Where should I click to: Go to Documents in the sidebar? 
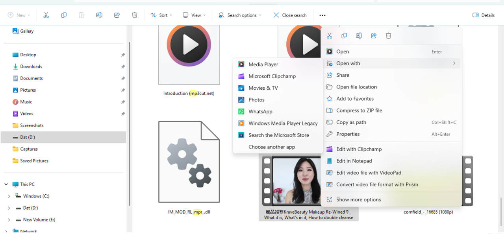(x=63, y=78)
